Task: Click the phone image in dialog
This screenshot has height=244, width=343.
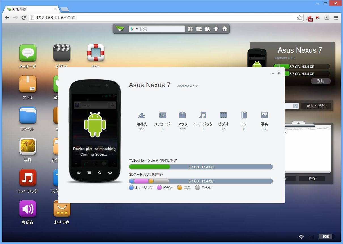Action: click(95, 131)
